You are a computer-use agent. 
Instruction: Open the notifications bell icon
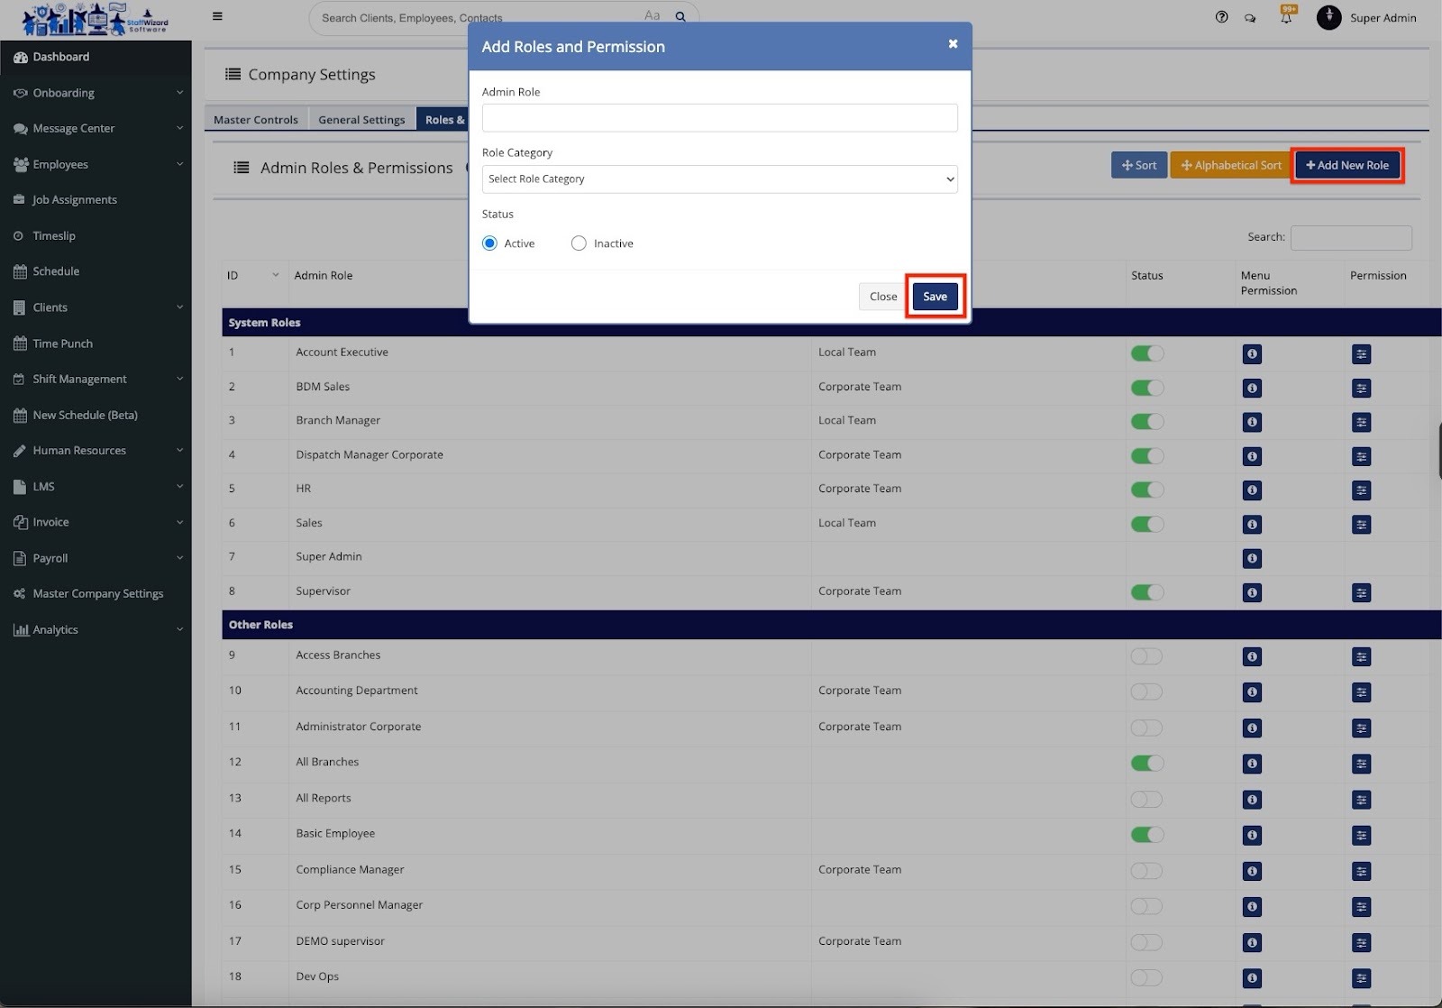pos(1286,18)
